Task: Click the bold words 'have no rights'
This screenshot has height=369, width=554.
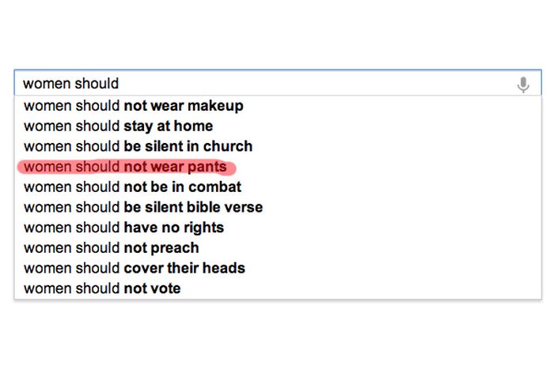Action: click(173, 228)
